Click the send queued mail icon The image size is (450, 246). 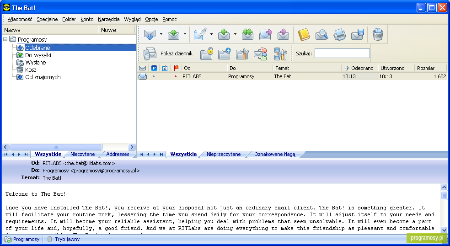click(x=173, y=34)
